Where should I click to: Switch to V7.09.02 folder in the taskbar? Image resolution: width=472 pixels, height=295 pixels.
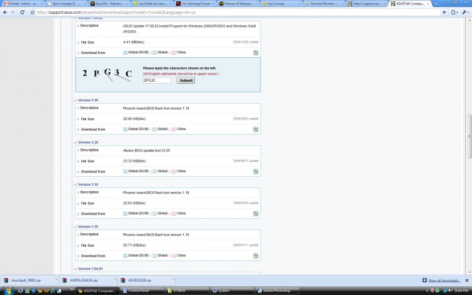coord(187,291)
